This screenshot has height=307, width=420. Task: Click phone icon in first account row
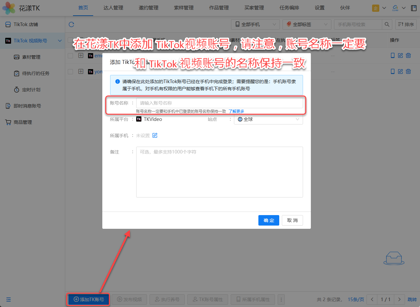coord(393,55)
